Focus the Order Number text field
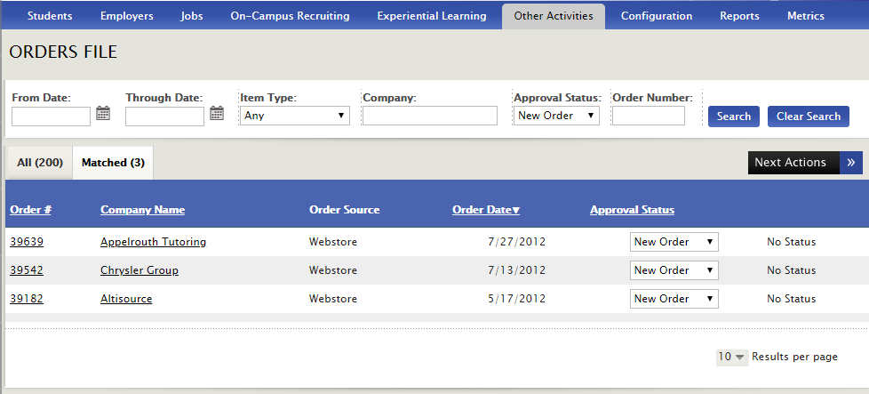 (649, 116)
